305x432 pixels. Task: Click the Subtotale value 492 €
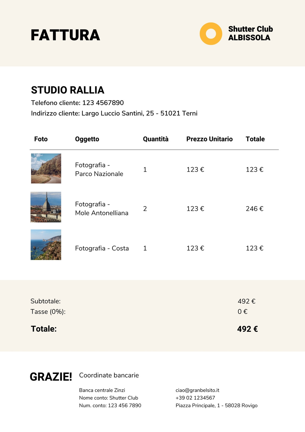tap(246, 301)
